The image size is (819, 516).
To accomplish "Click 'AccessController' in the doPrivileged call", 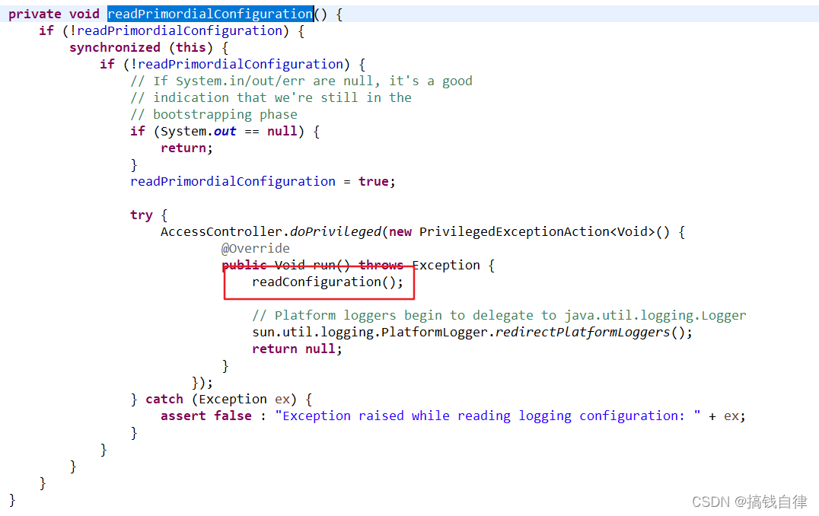I will pyautogui.click(x=221, y=231).
